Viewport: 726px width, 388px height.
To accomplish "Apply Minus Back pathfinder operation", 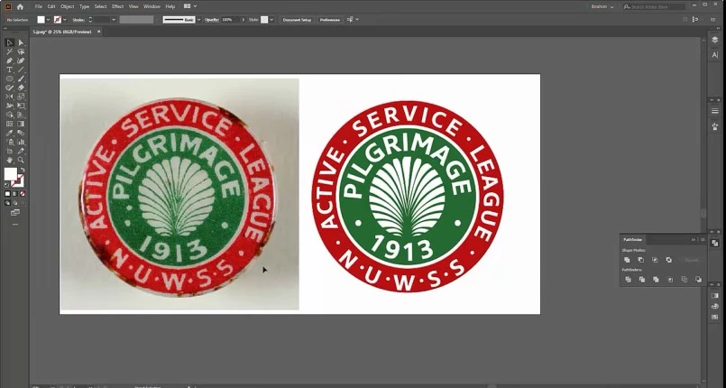I will tap(698, 280).
